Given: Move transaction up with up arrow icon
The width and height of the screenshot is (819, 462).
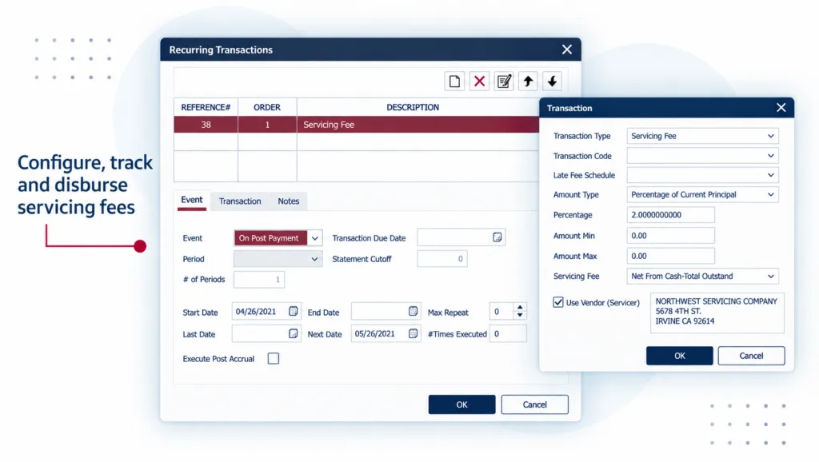Looking at the screenshot, I should (x=528, y=82).
